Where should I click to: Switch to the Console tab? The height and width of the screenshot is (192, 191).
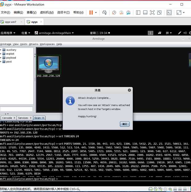(x=7, y=118)
